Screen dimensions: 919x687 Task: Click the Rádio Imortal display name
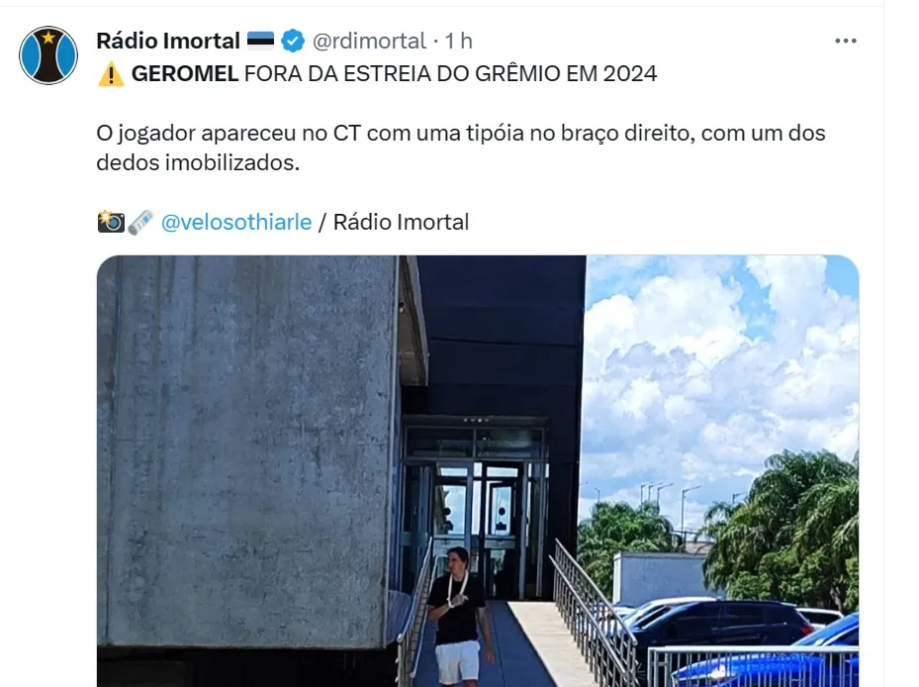[168, 41]
